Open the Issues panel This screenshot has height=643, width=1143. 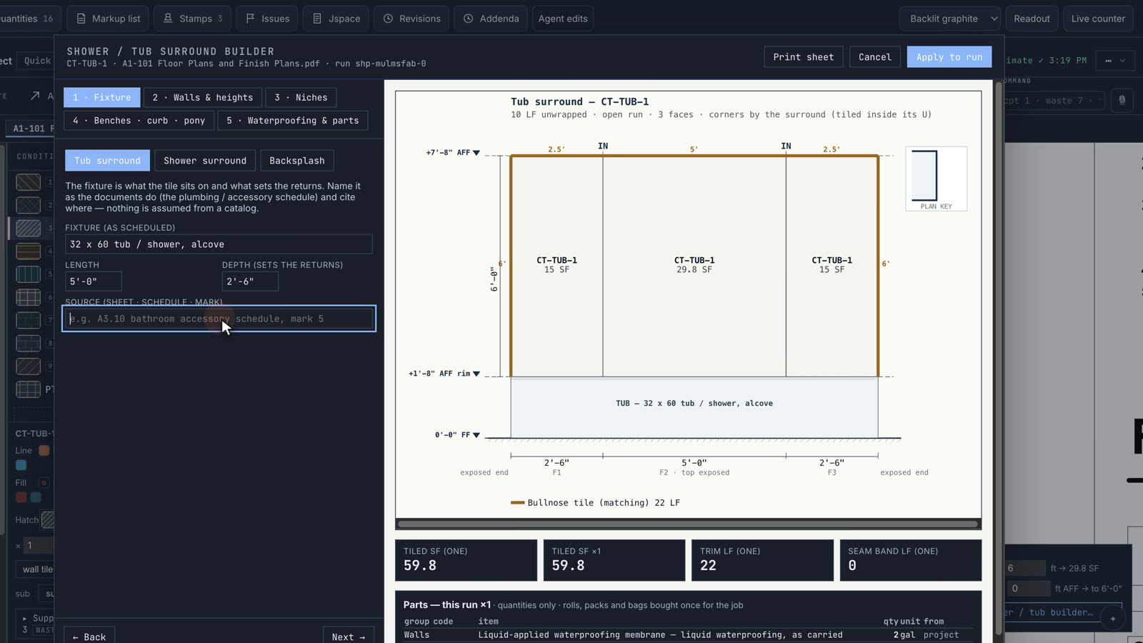pos(267,19)
